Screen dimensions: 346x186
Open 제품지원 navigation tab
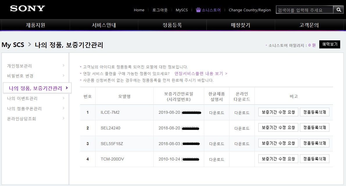pyautogui.click(x=35, y=25)
